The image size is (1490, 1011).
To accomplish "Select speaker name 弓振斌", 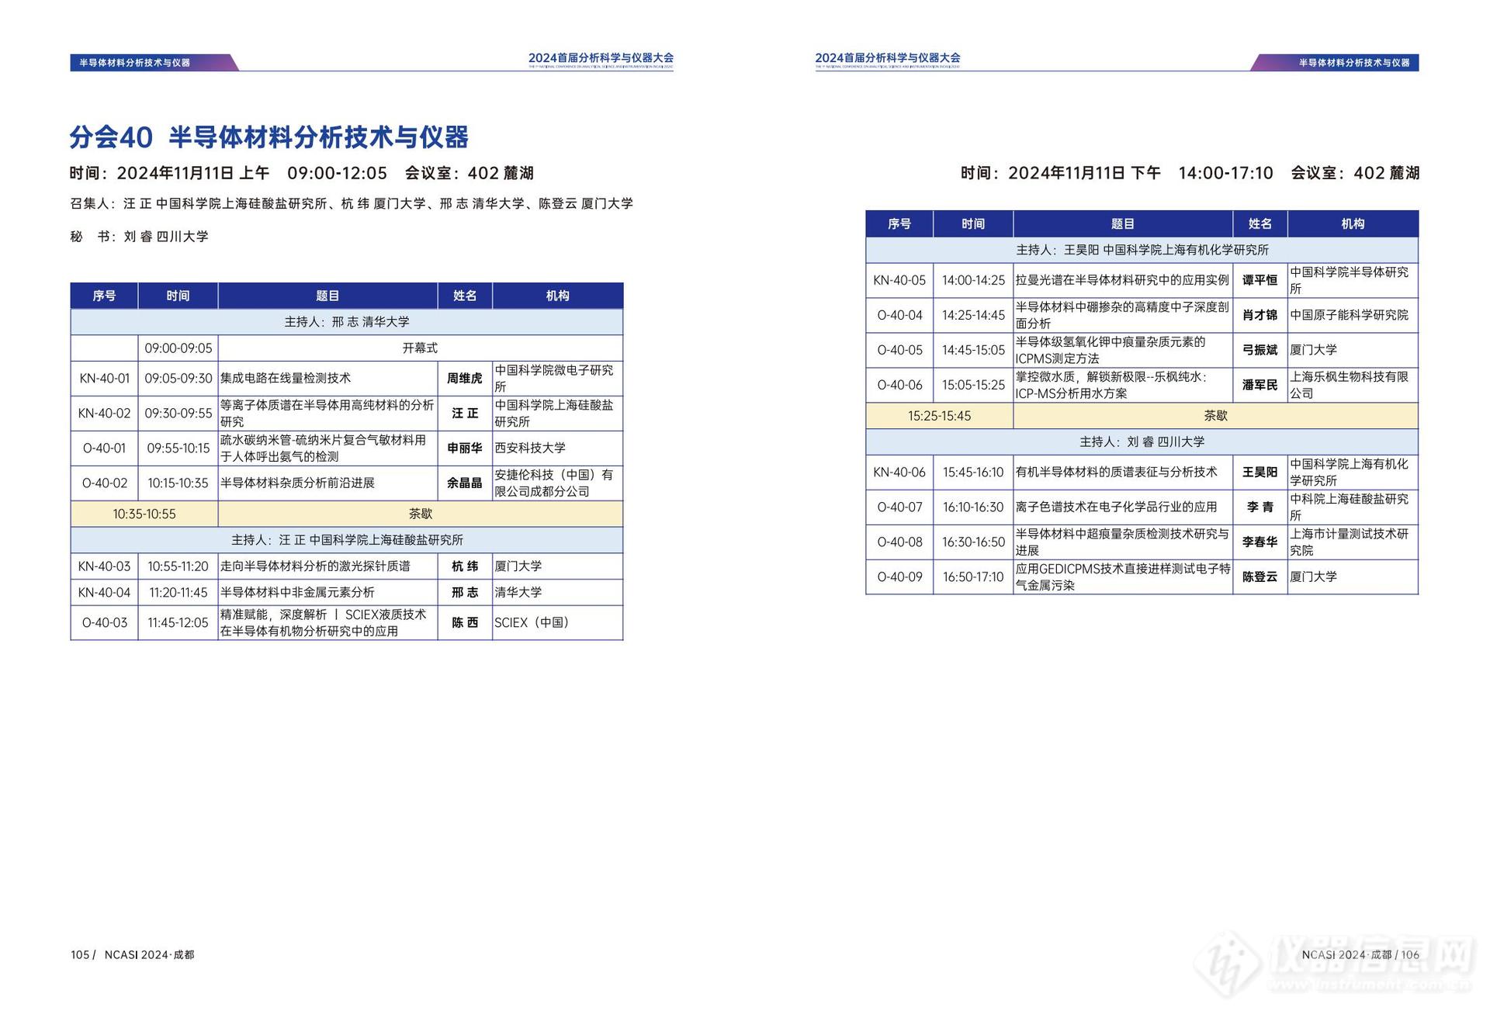I will [1260, 350].
